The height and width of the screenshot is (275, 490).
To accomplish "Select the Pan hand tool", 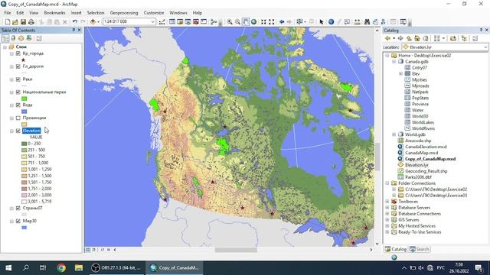I will click(x=246, y=22).
